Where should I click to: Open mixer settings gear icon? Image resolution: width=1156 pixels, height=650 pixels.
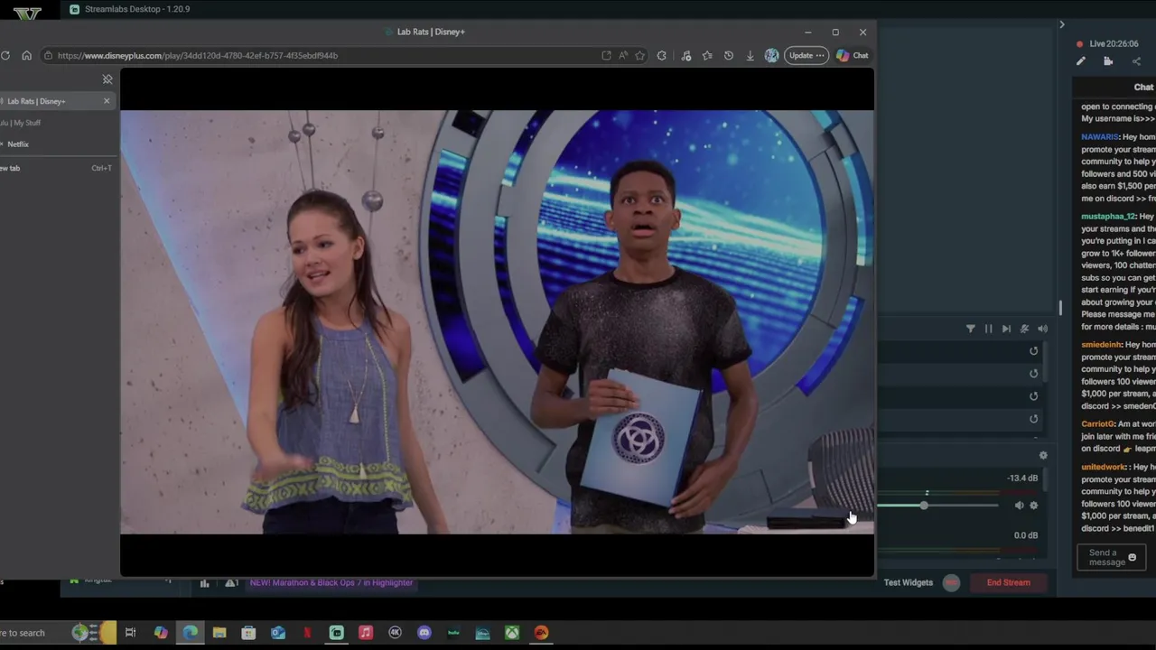pyautogui.click(x=1043, y=456)
